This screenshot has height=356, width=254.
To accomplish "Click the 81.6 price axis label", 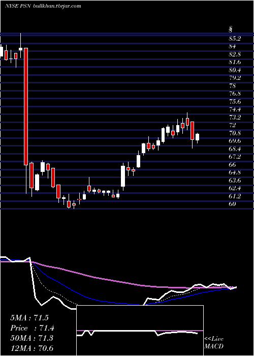I will tap(235, 62).
